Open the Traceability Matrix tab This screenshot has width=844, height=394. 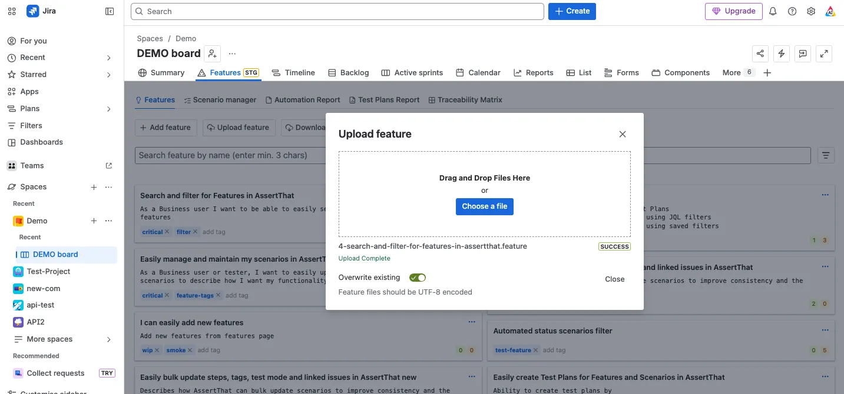(x=465, y=100)
